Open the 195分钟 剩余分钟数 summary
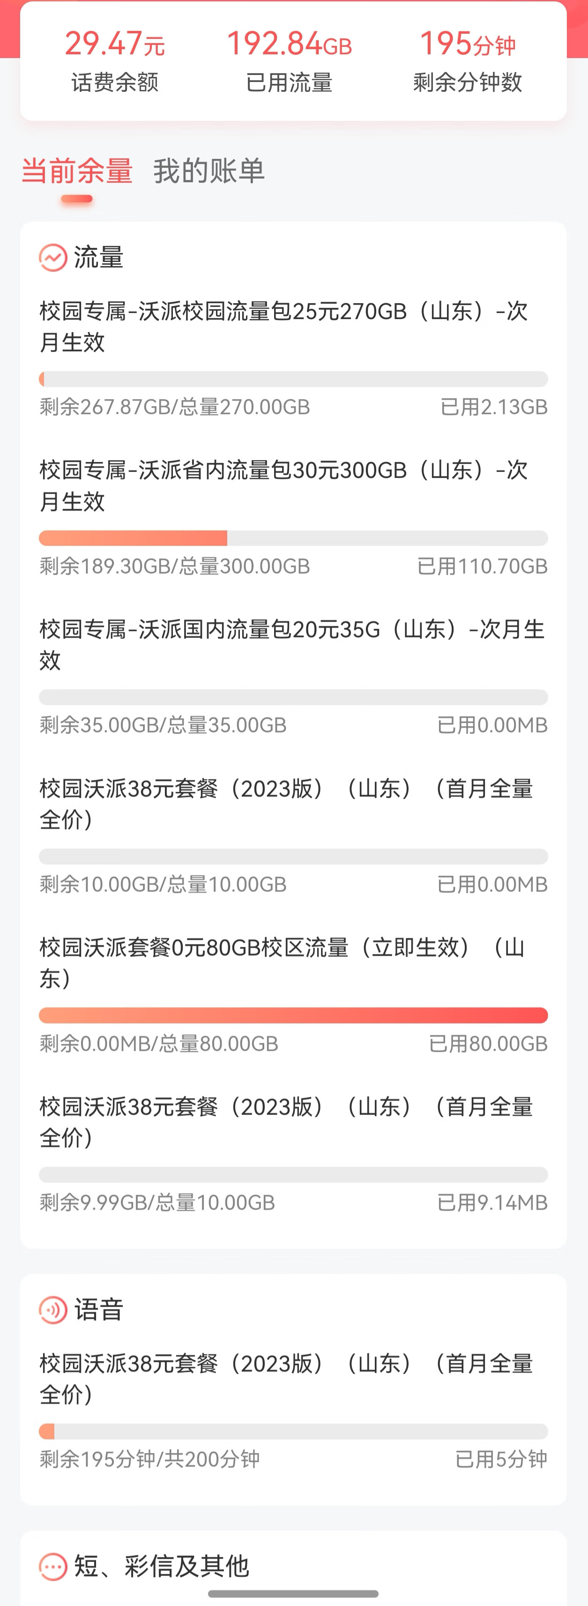This screenshot has height=1606, width=588. (468, 61)
